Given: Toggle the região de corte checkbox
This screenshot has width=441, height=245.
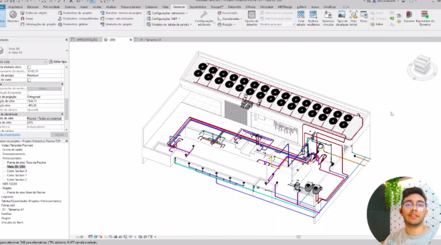Looking at the screenshot, I should tap(29, 80).
